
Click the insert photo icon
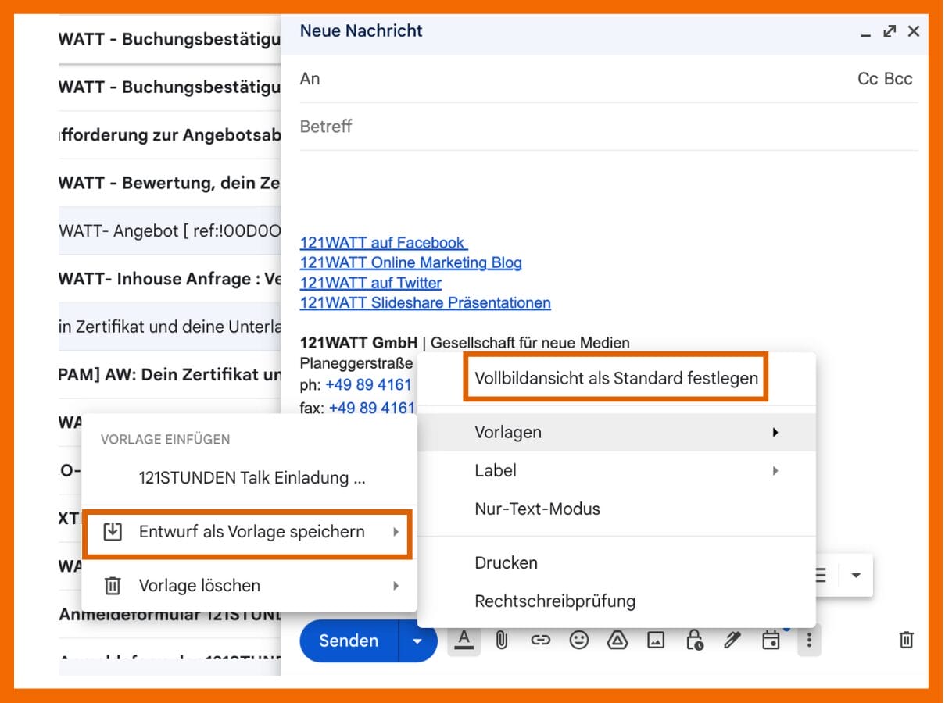(656, 641)
